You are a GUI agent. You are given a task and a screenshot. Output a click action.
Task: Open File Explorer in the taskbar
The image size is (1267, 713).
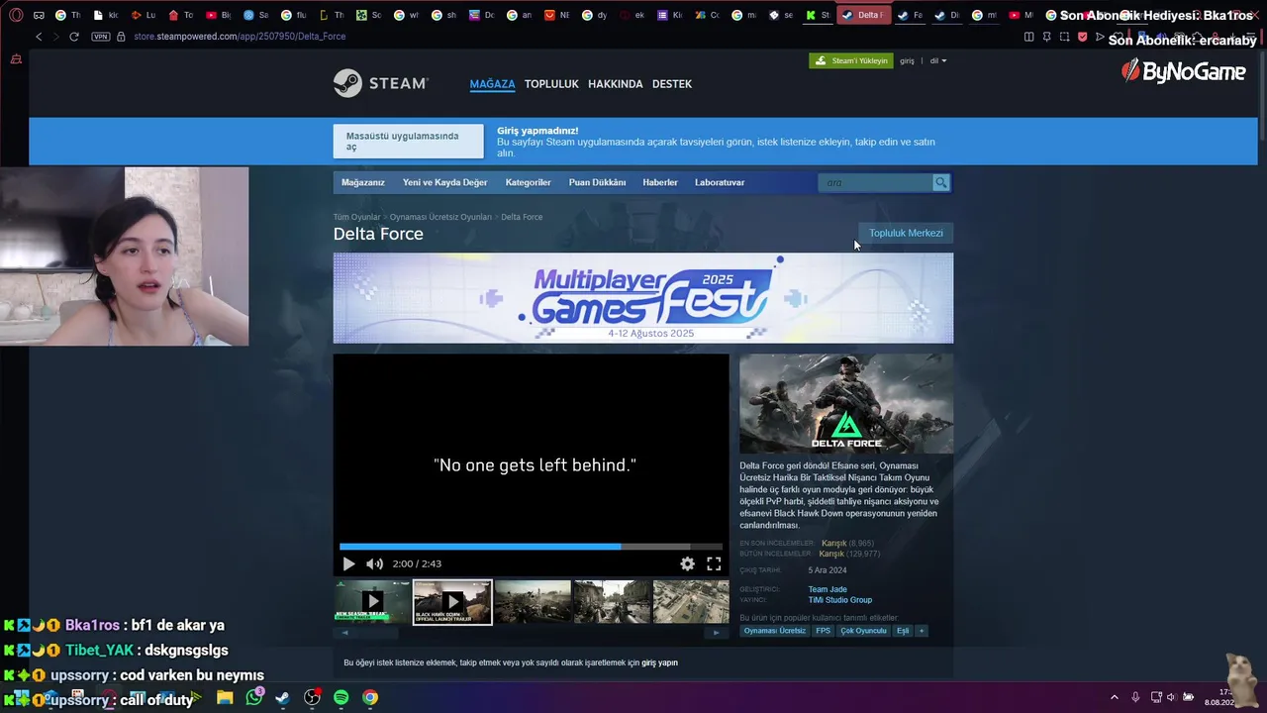coord(225,697)
